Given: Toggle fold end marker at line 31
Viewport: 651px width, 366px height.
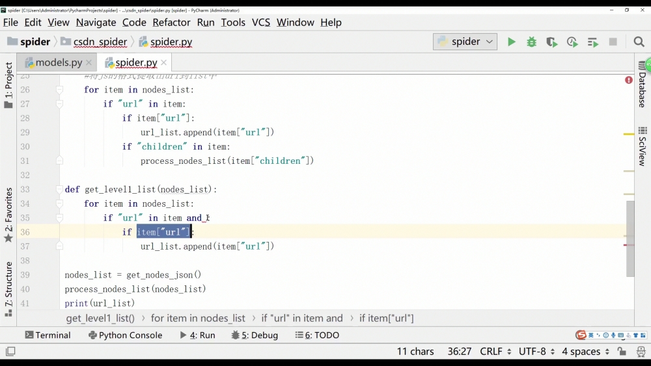Looking at the screenshot, I should point(59,161).
